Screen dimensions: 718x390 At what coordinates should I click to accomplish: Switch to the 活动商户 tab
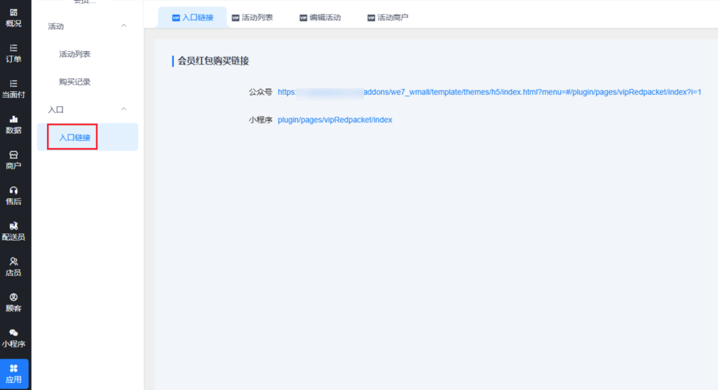point(388,18)
